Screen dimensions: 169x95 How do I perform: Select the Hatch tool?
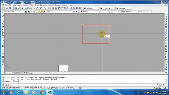coord(3,54)
